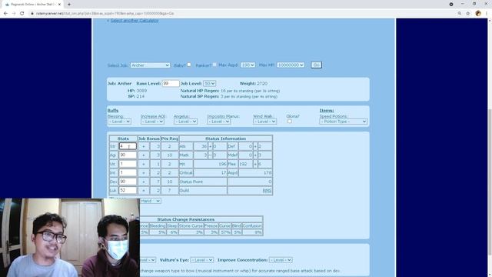Open the Max Aspd dropdown
Screen dimensions: 492x277
[x=248, y=65]
